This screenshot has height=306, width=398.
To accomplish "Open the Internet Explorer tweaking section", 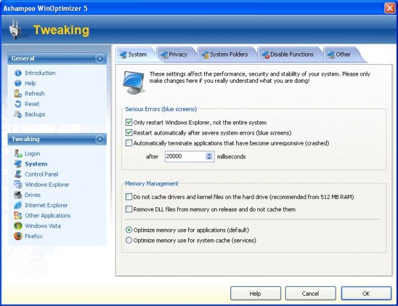I will 46,205.
